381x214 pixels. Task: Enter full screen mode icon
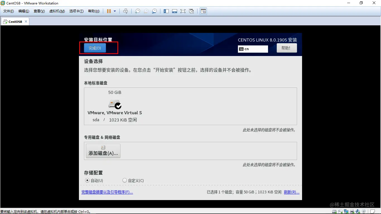183,11
